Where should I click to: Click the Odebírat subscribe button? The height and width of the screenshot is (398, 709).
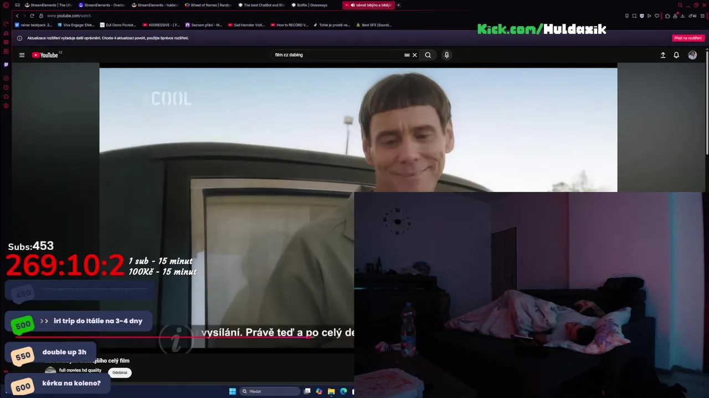pos(120,373)
